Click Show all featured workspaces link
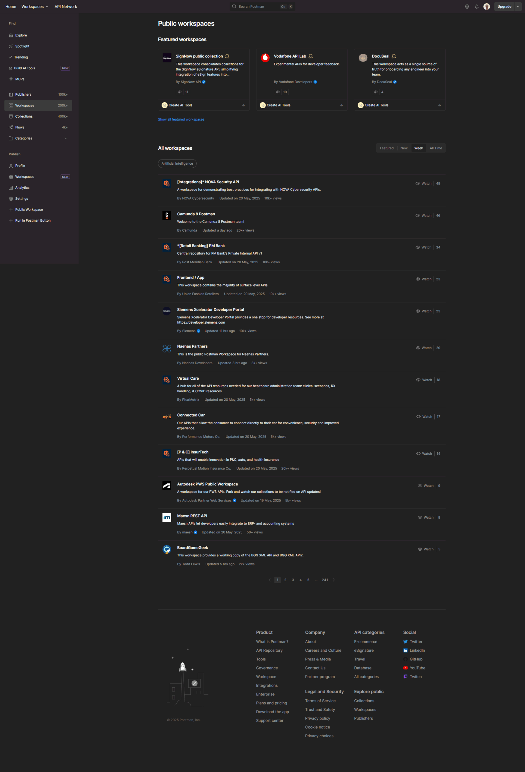This screenshot has height=772, width=525. (181, 119)
